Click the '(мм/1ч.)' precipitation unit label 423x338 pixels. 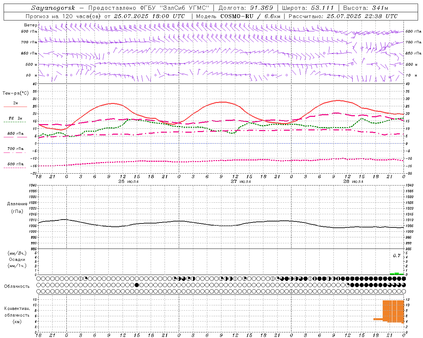(17, 266)
